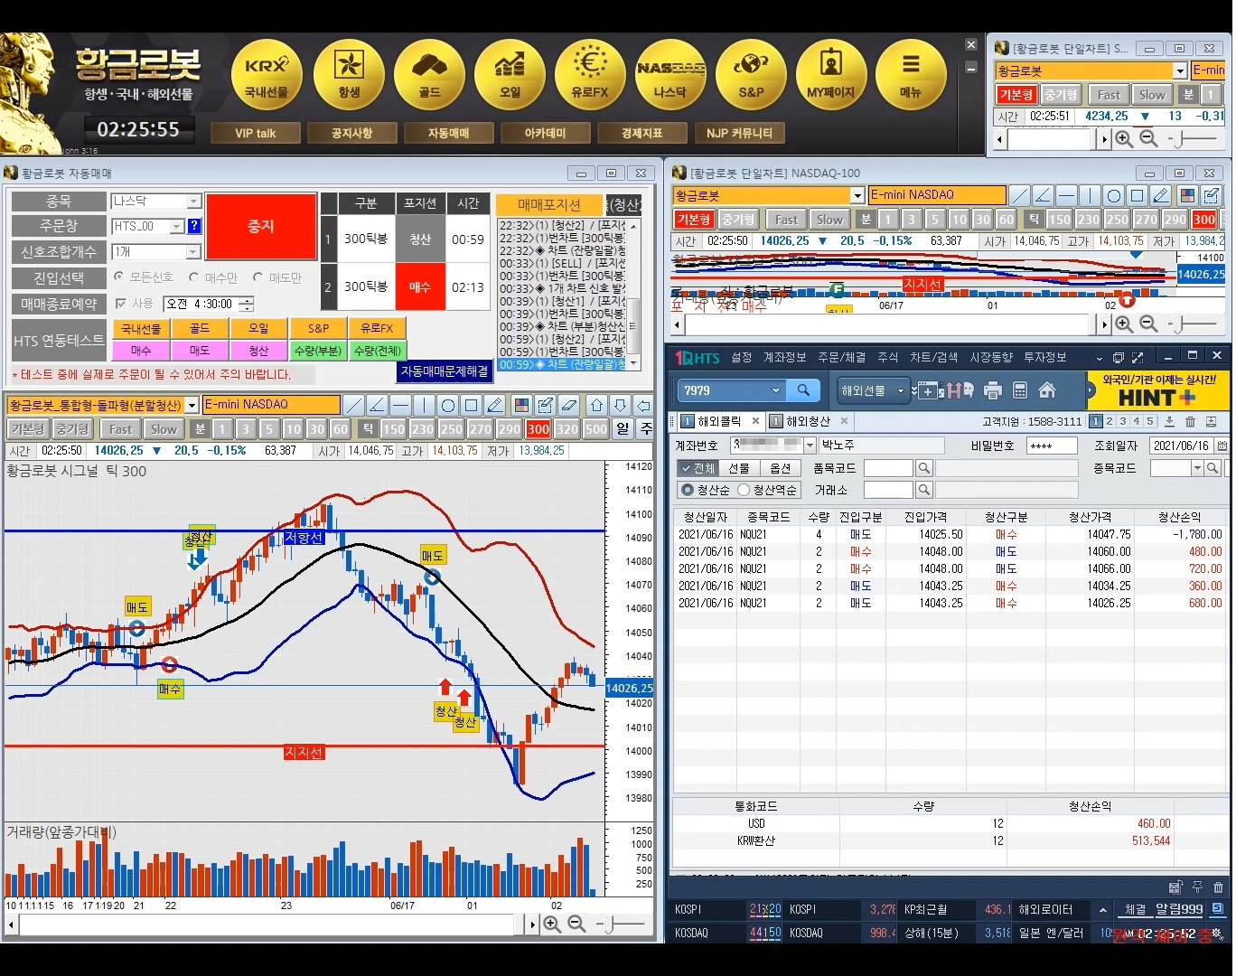Screen dimensions: 1236x976
Task: Select the pencil drawing tool in bottom chart
Action: pyautogui.click(x=494, y=405)
